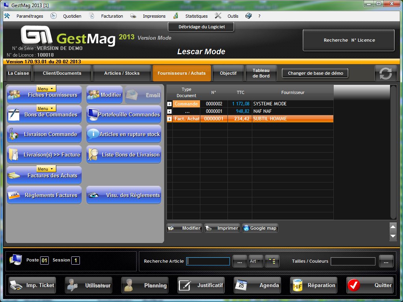Open the Facturation menu
Screen dimensions: 403x302
(x=112, y=16)
